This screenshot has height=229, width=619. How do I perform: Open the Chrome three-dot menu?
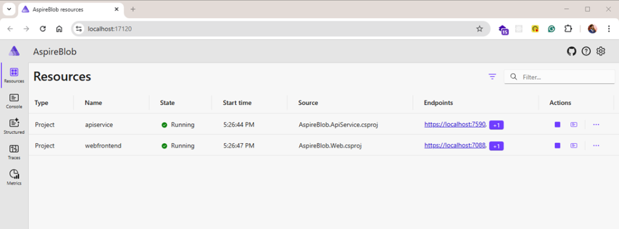tap(608, 28)
